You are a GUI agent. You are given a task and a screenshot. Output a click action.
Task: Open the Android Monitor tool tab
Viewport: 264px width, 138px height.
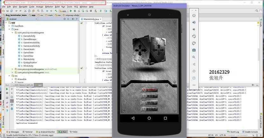pyautogui.click(x=45, y=132)
